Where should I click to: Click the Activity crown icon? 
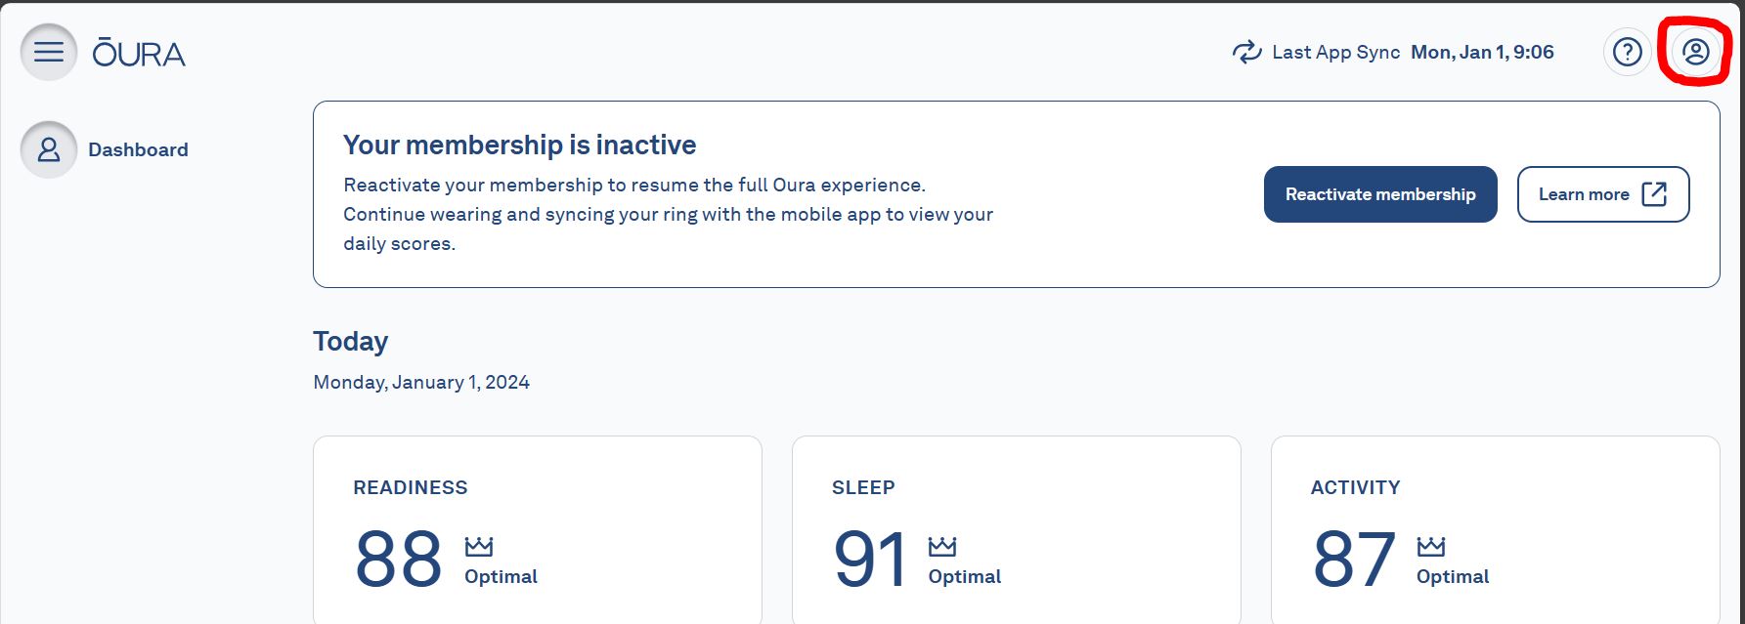pyautogui.click(x=1430, y=546)
